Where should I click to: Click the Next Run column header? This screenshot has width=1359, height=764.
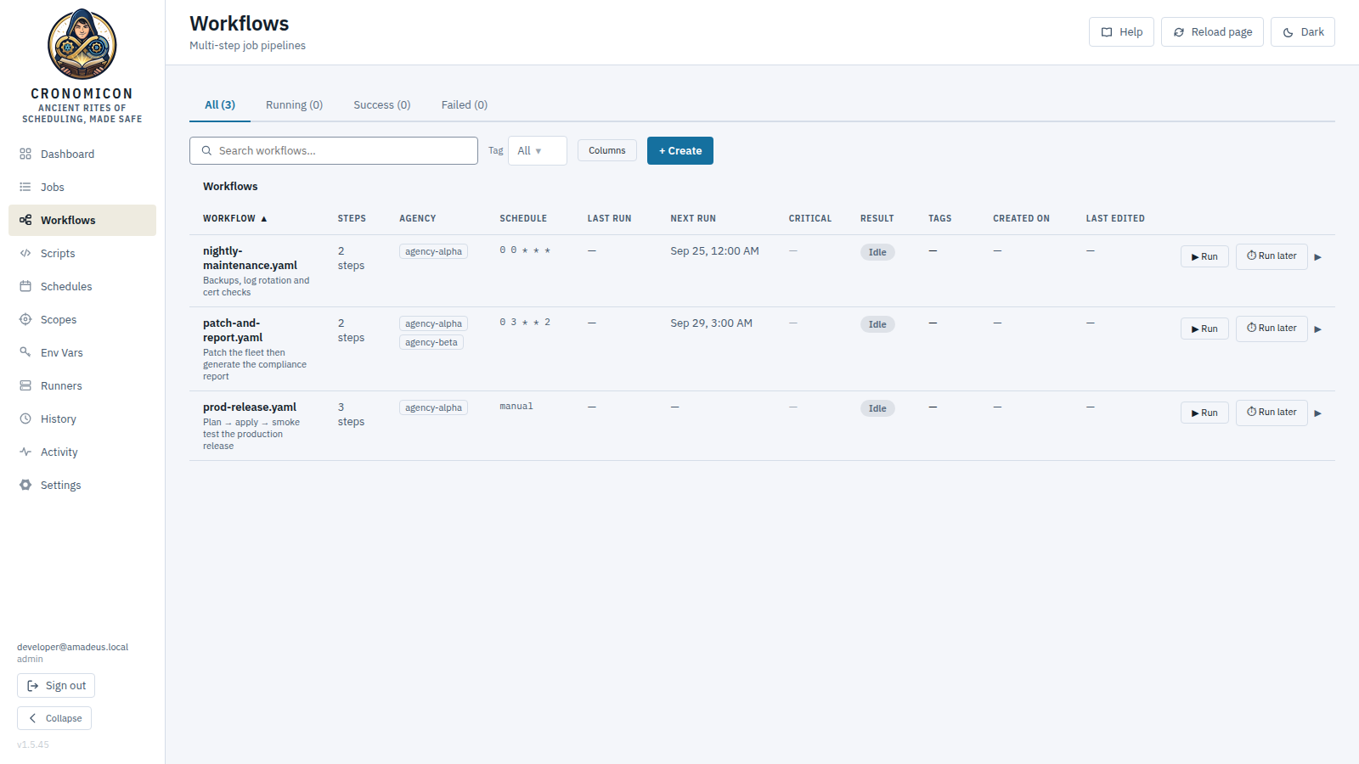693,218
